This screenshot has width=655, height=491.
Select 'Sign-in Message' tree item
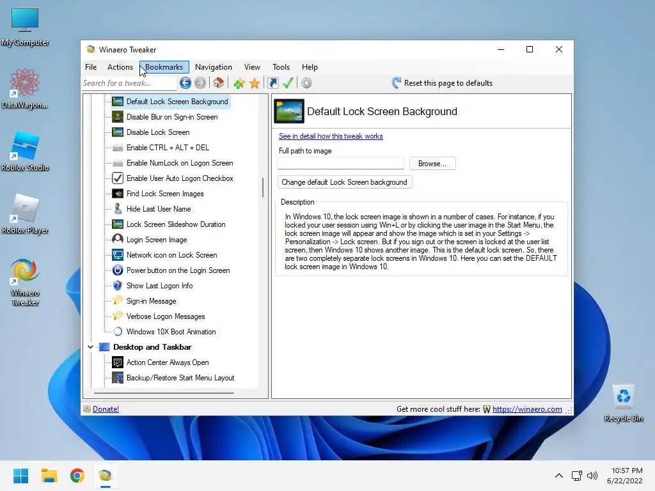(151, 301)
